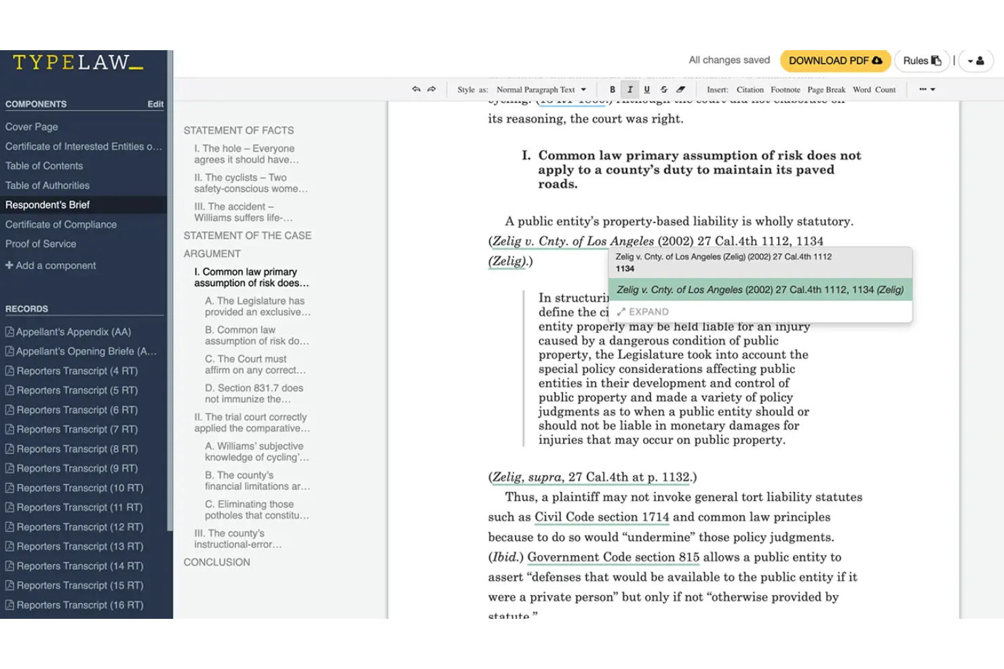Viewport: 1004px width, 669px height.
Task: Open Reporters Transcript (8 RT) record
Action: pyautogui.click(x=71, y=449)
